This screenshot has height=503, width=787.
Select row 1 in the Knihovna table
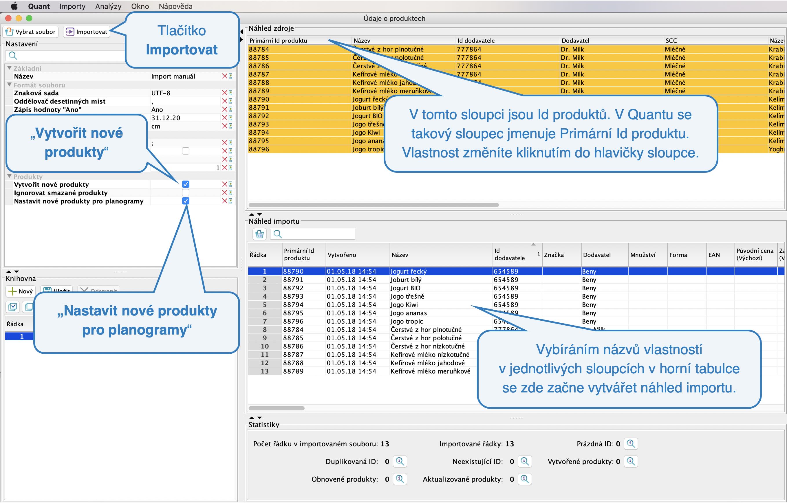click(x=19, y=336)
